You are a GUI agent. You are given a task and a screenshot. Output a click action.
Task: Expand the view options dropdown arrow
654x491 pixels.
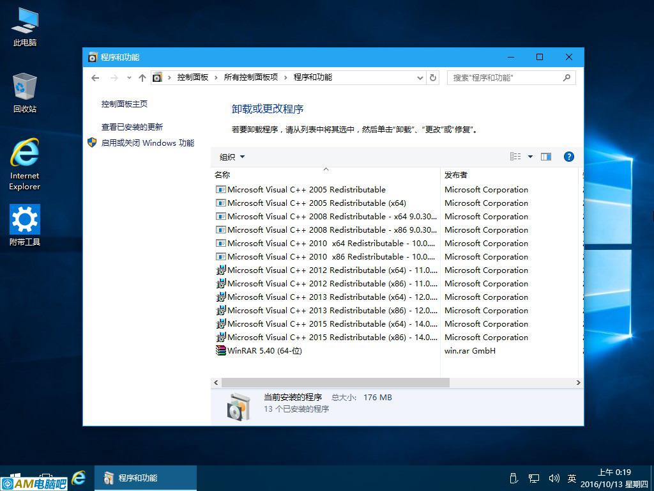pyautogui.click(x=530, y=157)
